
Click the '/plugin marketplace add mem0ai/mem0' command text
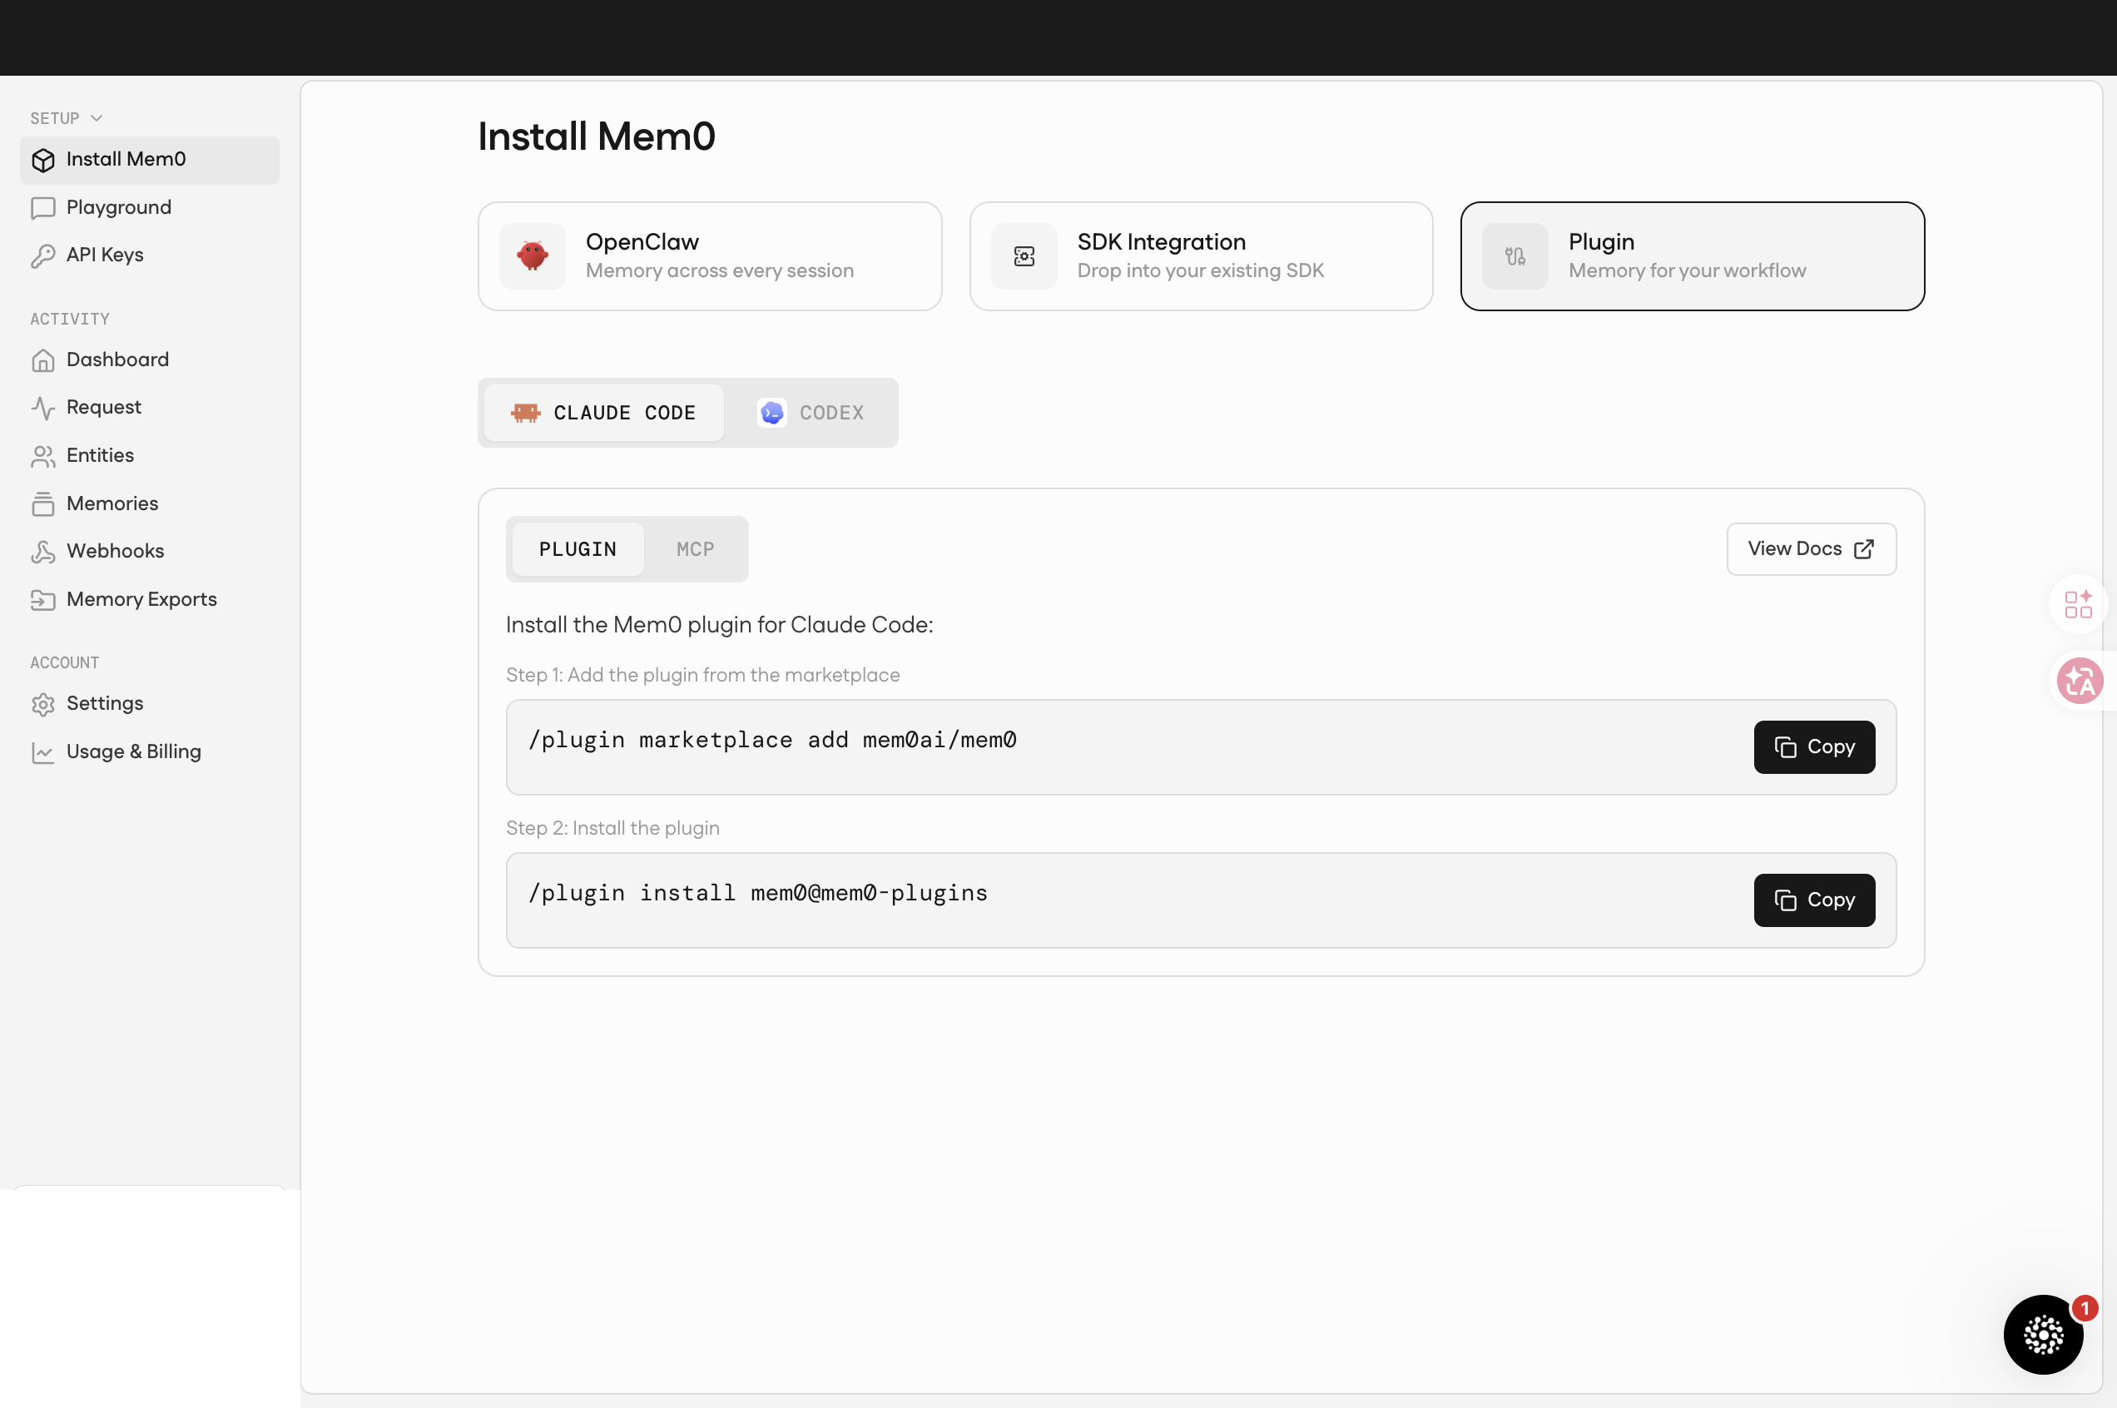772,740
